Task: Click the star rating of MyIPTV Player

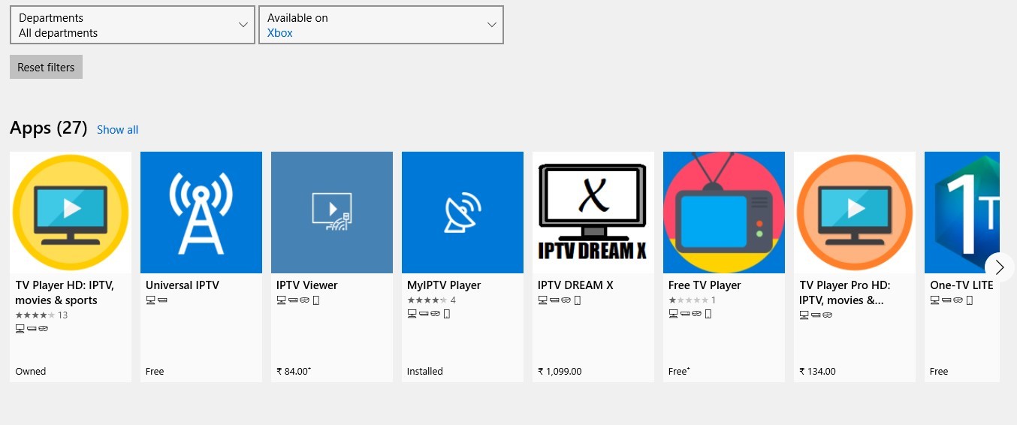Action: point(427,300)
